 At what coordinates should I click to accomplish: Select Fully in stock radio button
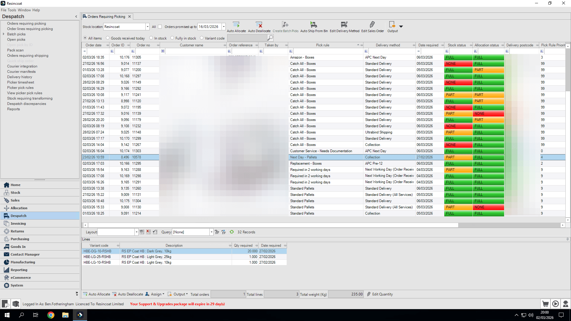click(172, 38)
